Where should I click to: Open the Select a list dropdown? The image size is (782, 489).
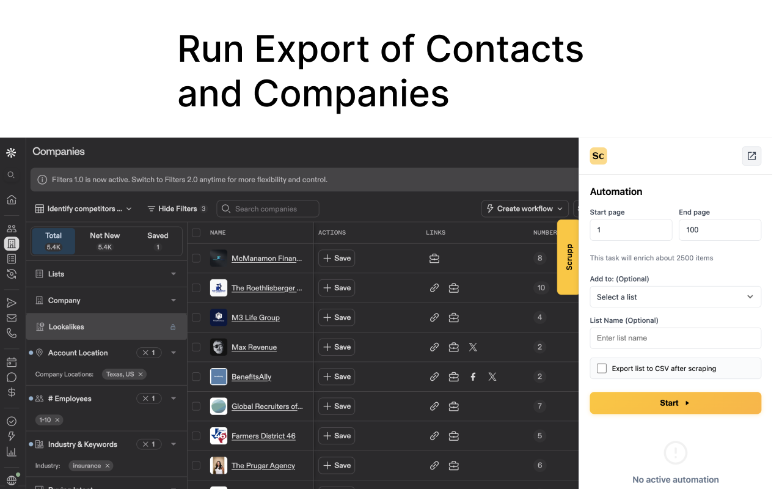click(675, 296)
